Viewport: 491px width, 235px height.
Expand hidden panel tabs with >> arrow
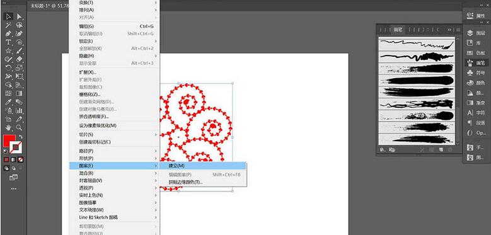pyautogui.click(x=449, y=30)
